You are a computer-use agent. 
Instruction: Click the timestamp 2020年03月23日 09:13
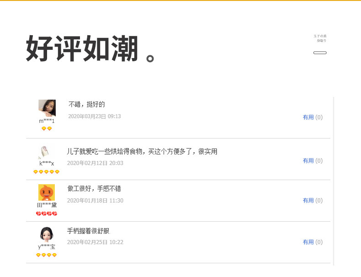point(95,116)
